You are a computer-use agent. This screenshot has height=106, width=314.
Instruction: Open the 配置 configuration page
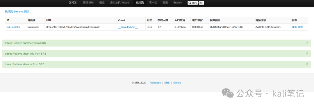[165, 3]
